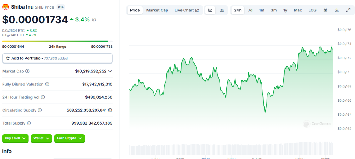Image resolution: width=355 pixels, height=159 pixels.
Task: Click the 24h Range progress bar
Action: click(57, 42)
